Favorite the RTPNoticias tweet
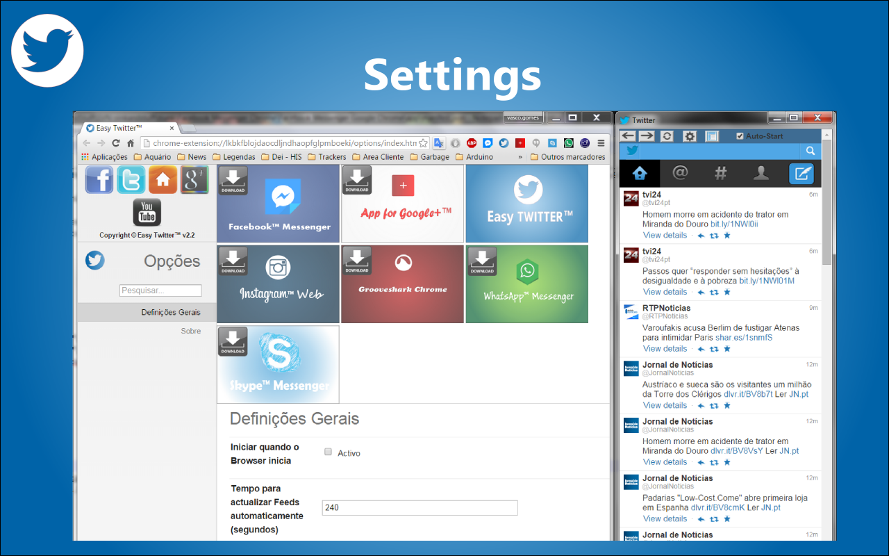Viewport: 889px width, 556px height. pyautogui.click(x=727, y=349)
